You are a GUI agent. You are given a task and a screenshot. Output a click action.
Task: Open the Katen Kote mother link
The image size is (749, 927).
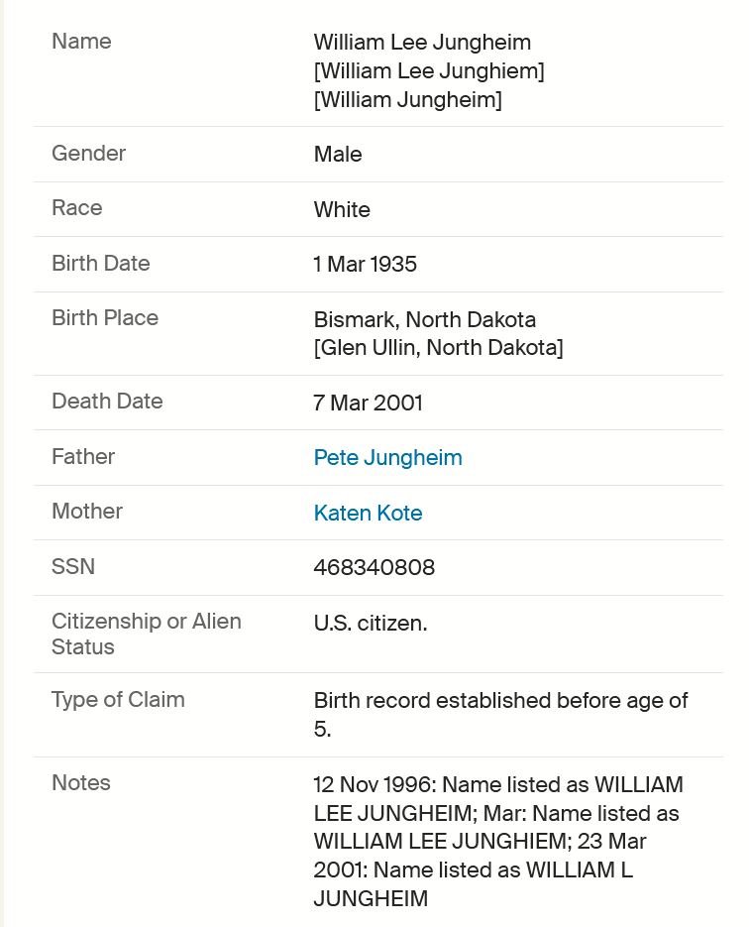(x=368, y=513)
